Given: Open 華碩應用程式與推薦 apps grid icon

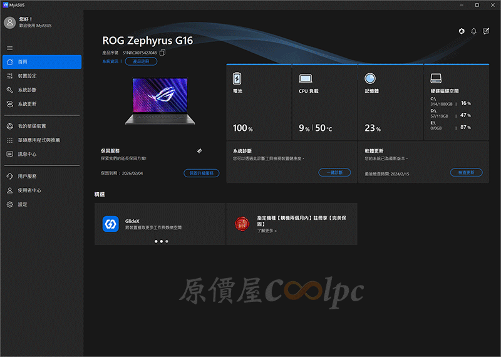Looking at the screenshot, I should (10, 140).
